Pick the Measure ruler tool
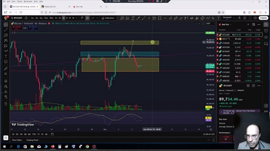This screenshot has width=270, height=151. [x=6, y=68]
